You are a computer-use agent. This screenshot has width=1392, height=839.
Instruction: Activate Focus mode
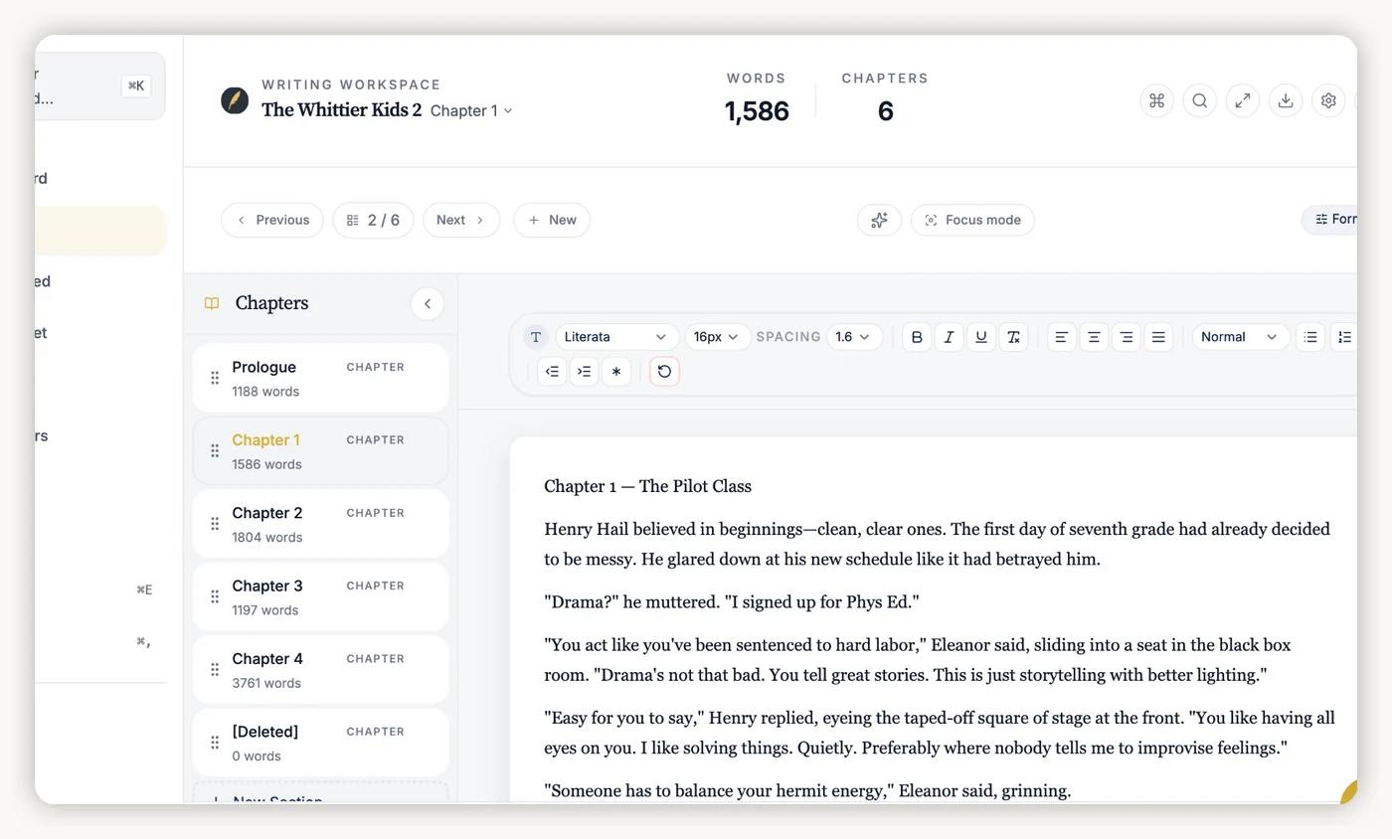point(971,220)
